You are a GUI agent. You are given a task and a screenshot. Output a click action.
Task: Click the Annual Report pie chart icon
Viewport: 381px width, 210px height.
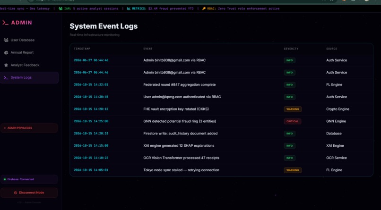pyautogui.click(x=6, y=53)
